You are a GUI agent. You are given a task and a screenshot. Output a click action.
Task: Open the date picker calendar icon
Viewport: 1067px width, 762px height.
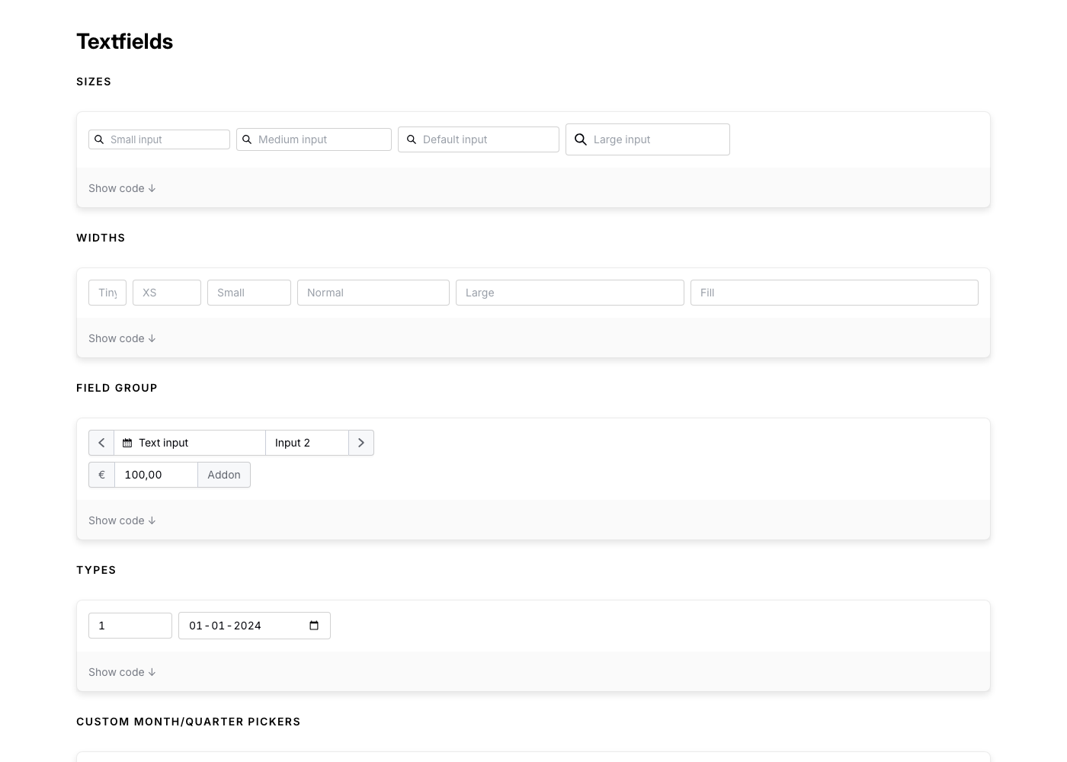coord(314,626)
